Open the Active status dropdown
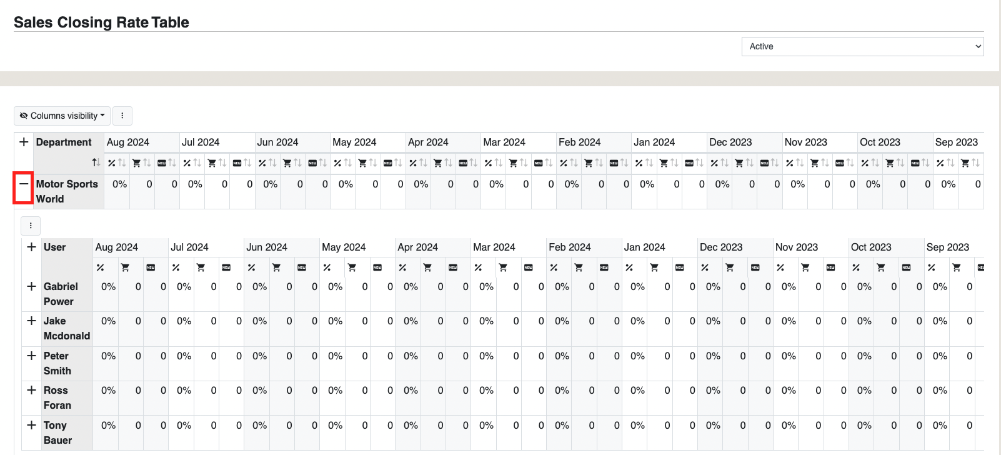The image size is (1001, 455). pos(862,46)
